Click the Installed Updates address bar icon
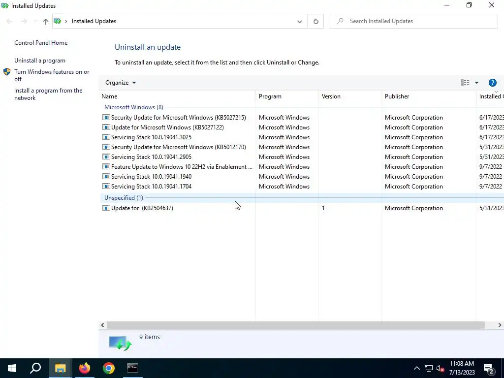 coord(58,21)
